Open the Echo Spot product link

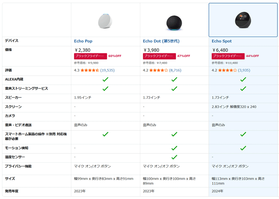point(222,41)
